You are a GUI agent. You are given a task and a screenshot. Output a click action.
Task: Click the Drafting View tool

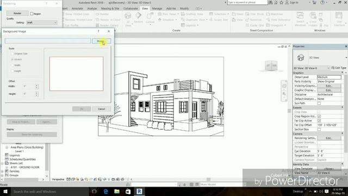(x=192, y=14)
